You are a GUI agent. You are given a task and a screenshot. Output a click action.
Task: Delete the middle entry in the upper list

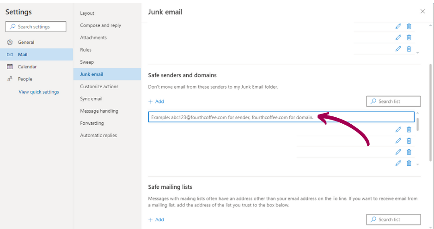[x=409, y=37]
